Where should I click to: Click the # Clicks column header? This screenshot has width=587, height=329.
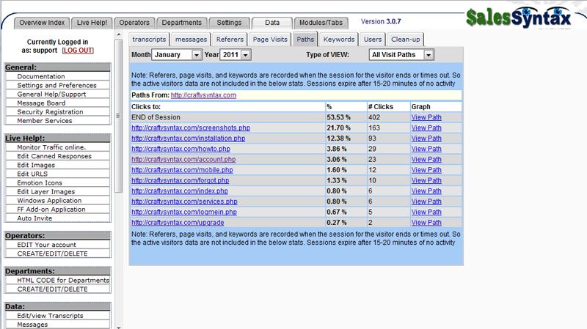[388, 107]
